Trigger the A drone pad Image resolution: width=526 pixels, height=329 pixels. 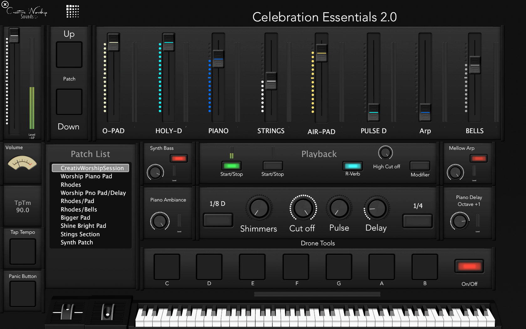(x=382, y=267)
